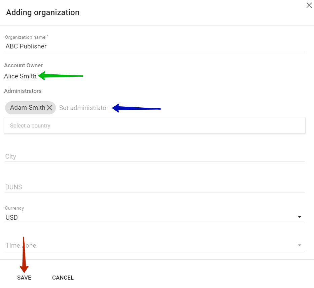Select the Adam Smith chip
The width and height of the screenshot is (314, 288).
tap(28, 108)
